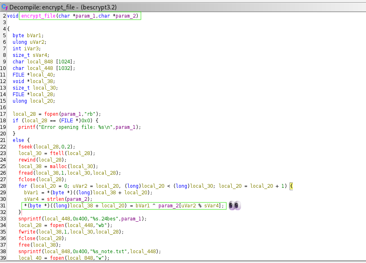366x263 pixels.
Task: Select the 'void' return type on line 2
Action: [x=13, y=16]
